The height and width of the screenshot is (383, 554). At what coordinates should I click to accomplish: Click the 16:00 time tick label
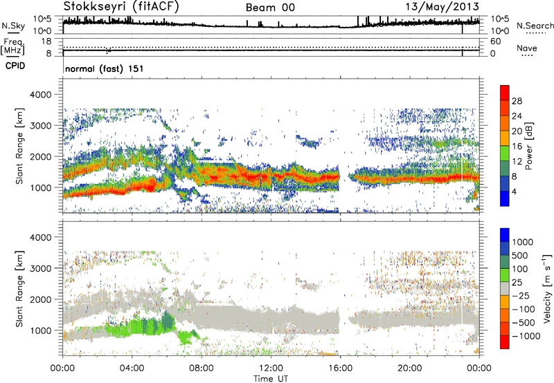[x=340, y=368]
